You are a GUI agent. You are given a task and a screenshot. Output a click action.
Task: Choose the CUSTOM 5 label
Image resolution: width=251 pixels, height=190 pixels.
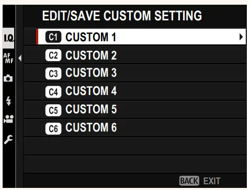pyautogui.click(x=91, y=109)
